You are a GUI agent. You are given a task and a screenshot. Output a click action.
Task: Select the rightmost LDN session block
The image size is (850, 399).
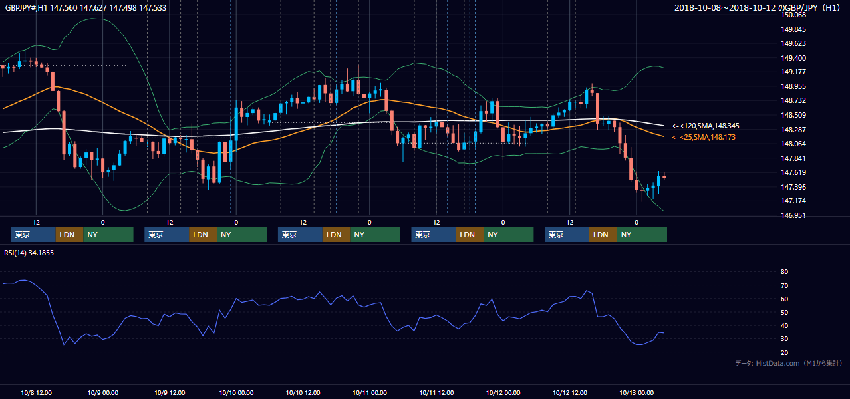(x=603, y=235)
